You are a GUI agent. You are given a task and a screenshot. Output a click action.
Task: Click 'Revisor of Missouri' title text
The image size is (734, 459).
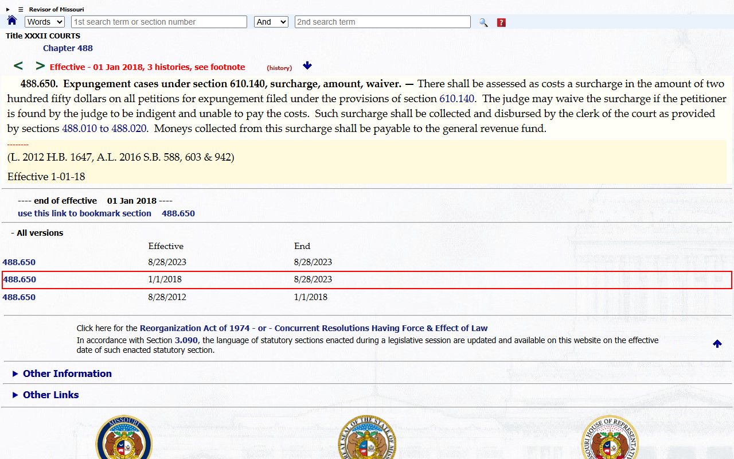point(56,9)
